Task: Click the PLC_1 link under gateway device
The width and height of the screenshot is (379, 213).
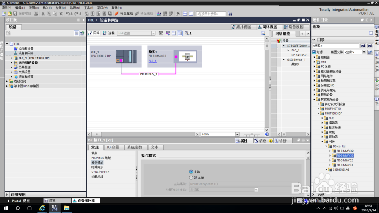Action: [x=152, y=61]
